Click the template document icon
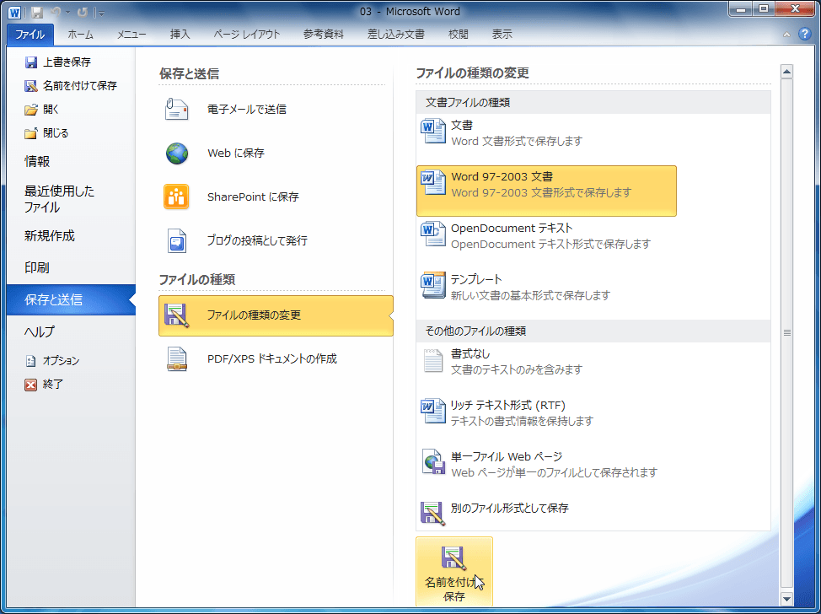 [433, 286]
